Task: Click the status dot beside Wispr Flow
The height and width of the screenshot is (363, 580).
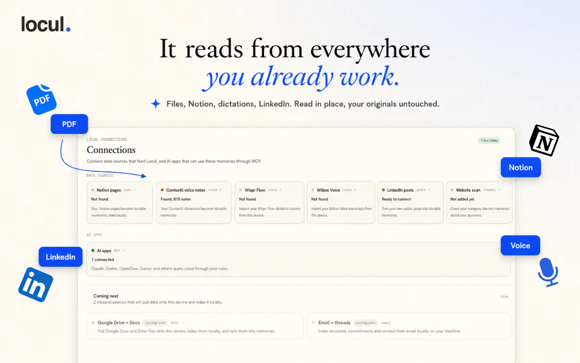Action: tap(241, 190)
